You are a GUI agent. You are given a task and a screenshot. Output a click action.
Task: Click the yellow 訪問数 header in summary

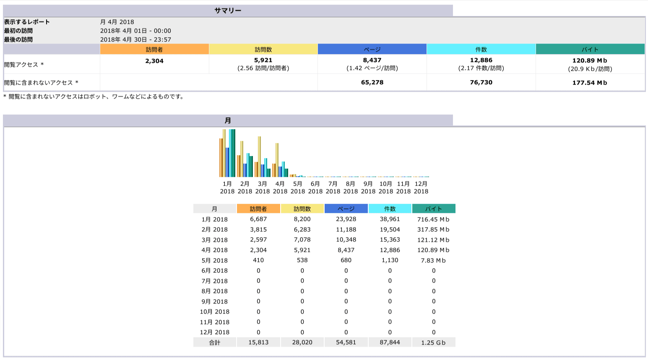263,49
